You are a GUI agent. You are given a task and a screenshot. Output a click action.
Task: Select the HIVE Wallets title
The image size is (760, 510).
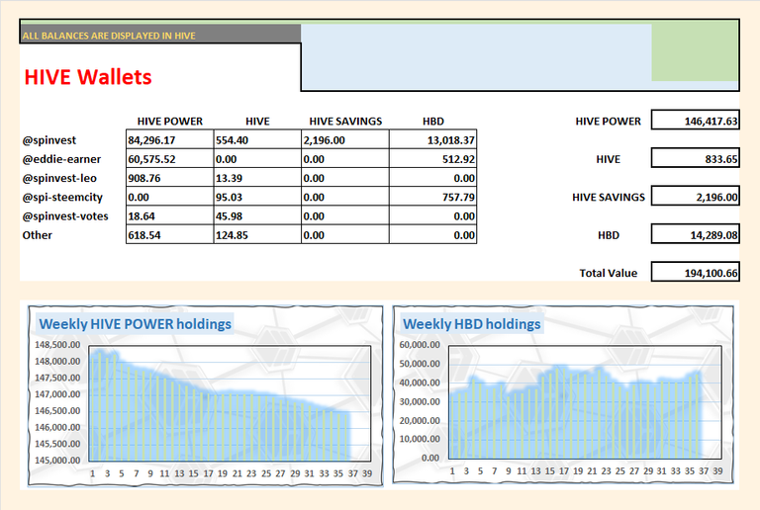pos(88,77)
